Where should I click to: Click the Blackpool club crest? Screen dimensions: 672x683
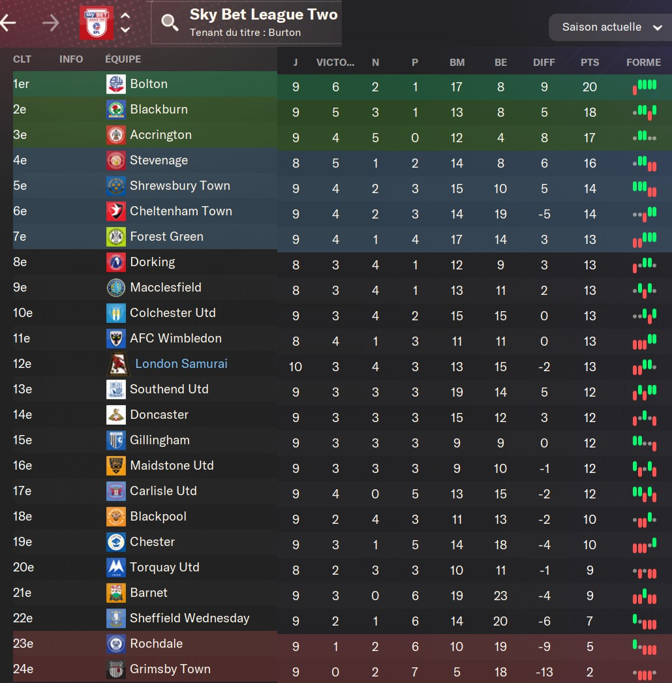tap(115, 517)
